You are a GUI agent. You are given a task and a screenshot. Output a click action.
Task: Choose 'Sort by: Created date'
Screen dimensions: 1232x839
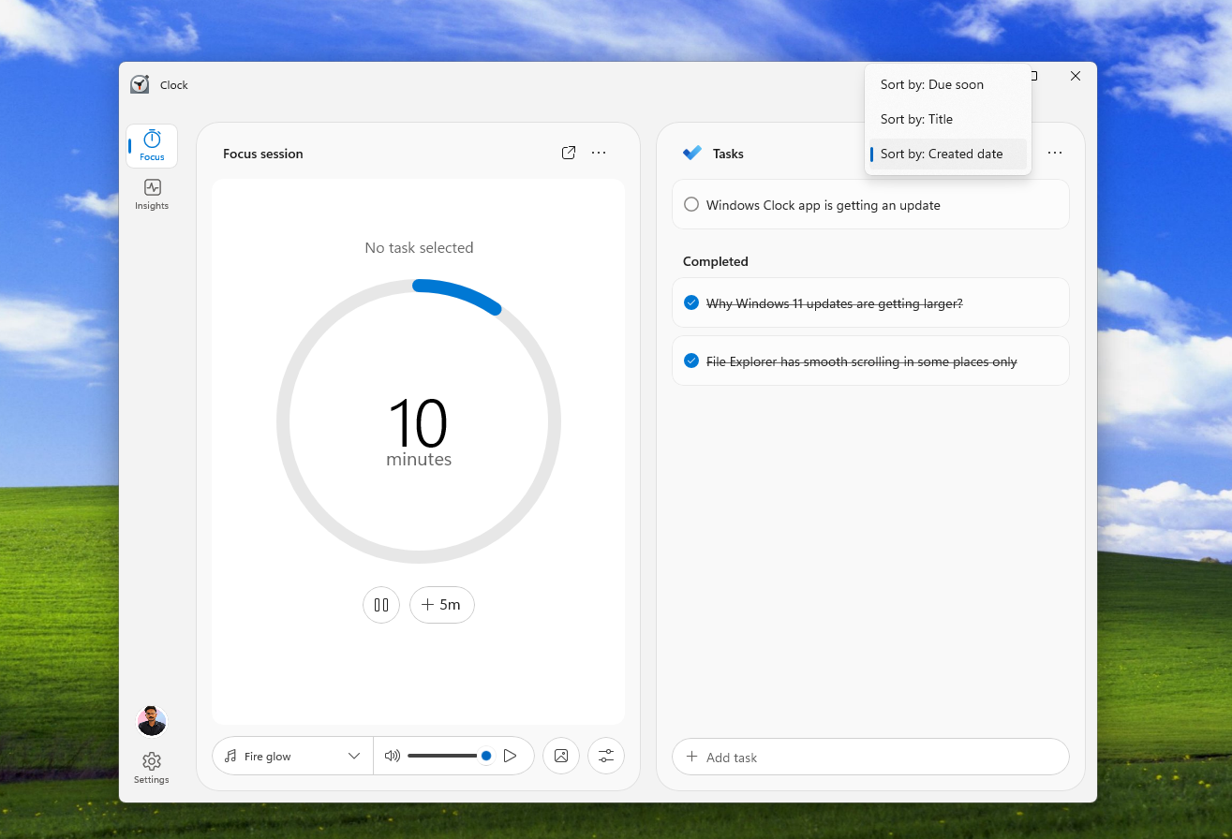pos(941,154)
